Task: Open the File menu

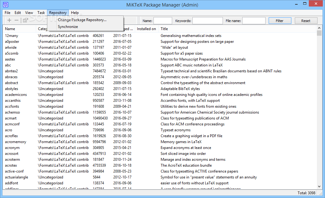Action: [7, 13]
